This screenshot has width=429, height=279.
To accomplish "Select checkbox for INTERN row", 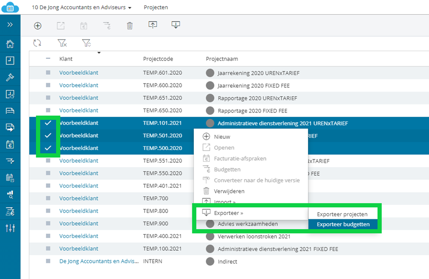I will click(48, 261).
